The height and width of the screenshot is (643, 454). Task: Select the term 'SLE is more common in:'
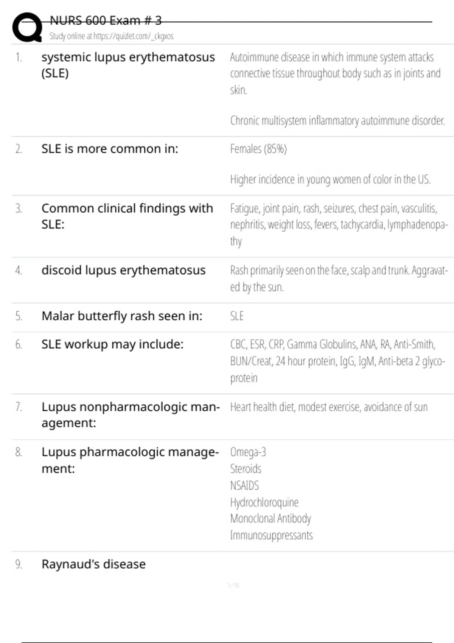[110, 149]
